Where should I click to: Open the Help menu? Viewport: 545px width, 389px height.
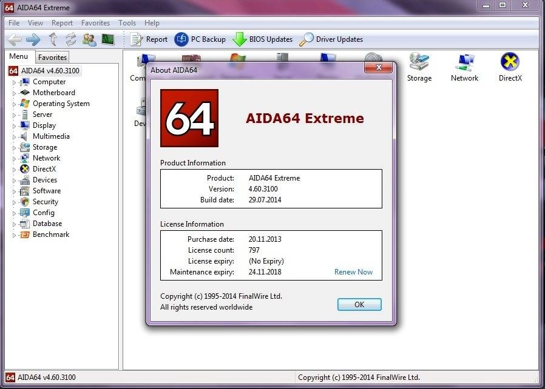click(x=152, y=23)
